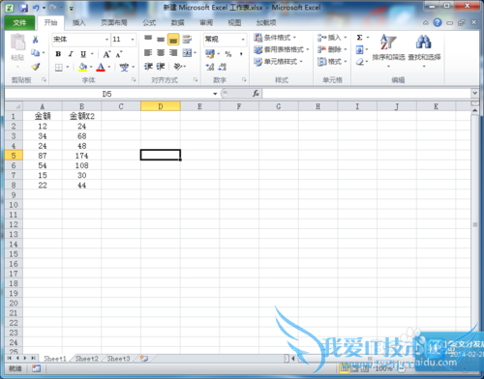This screenshot has width=484, height=379.
Task: Center text horizontally
Action: (161, 52)
